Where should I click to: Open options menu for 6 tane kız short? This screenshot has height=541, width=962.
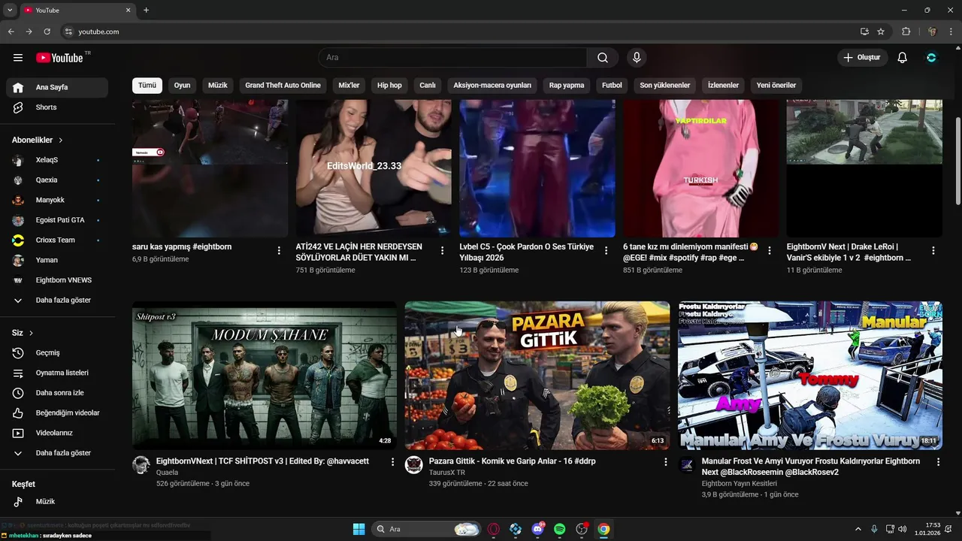[x=770, y=251]
